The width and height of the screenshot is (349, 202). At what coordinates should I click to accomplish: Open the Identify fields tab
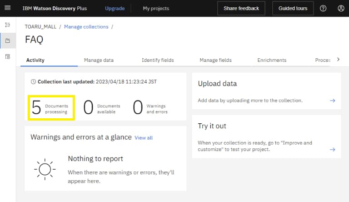pyautogui.click(x=158, y=60)
